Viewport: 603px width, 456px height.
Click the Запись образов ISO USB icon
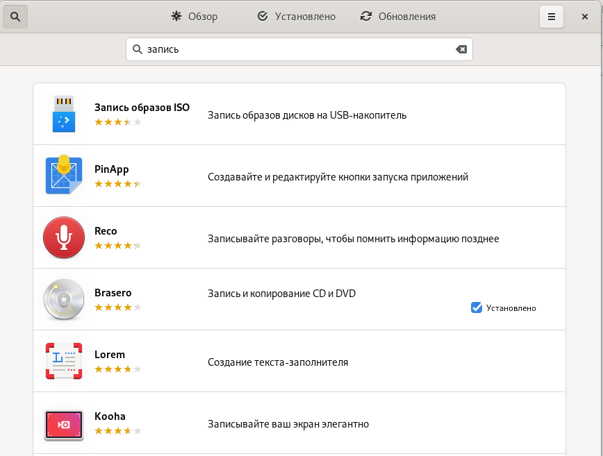pos(64,114)
